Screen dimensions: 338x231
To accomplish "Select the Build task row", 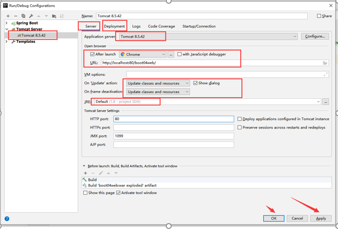I will [x=207, y=180].
